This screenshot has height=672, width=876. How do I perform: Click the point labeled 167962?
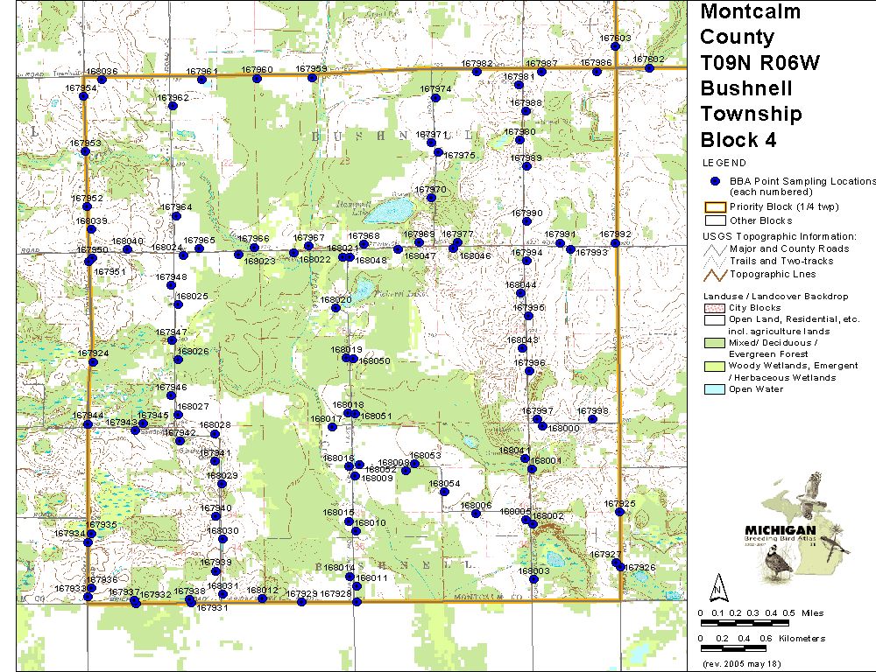(173, 106)
